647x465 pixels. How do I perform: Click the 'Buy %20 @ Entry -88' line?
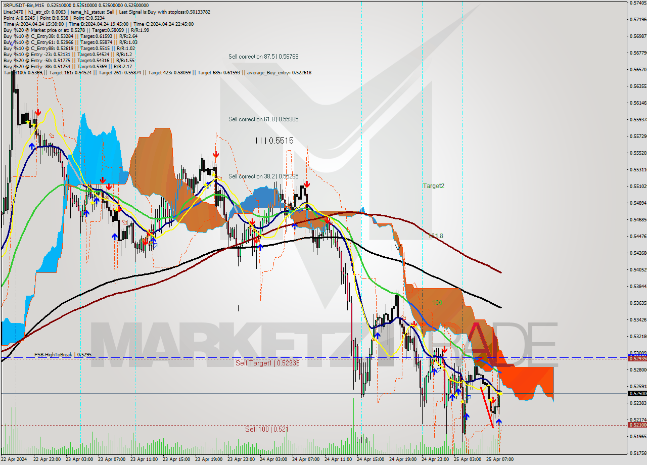(68, 66)
